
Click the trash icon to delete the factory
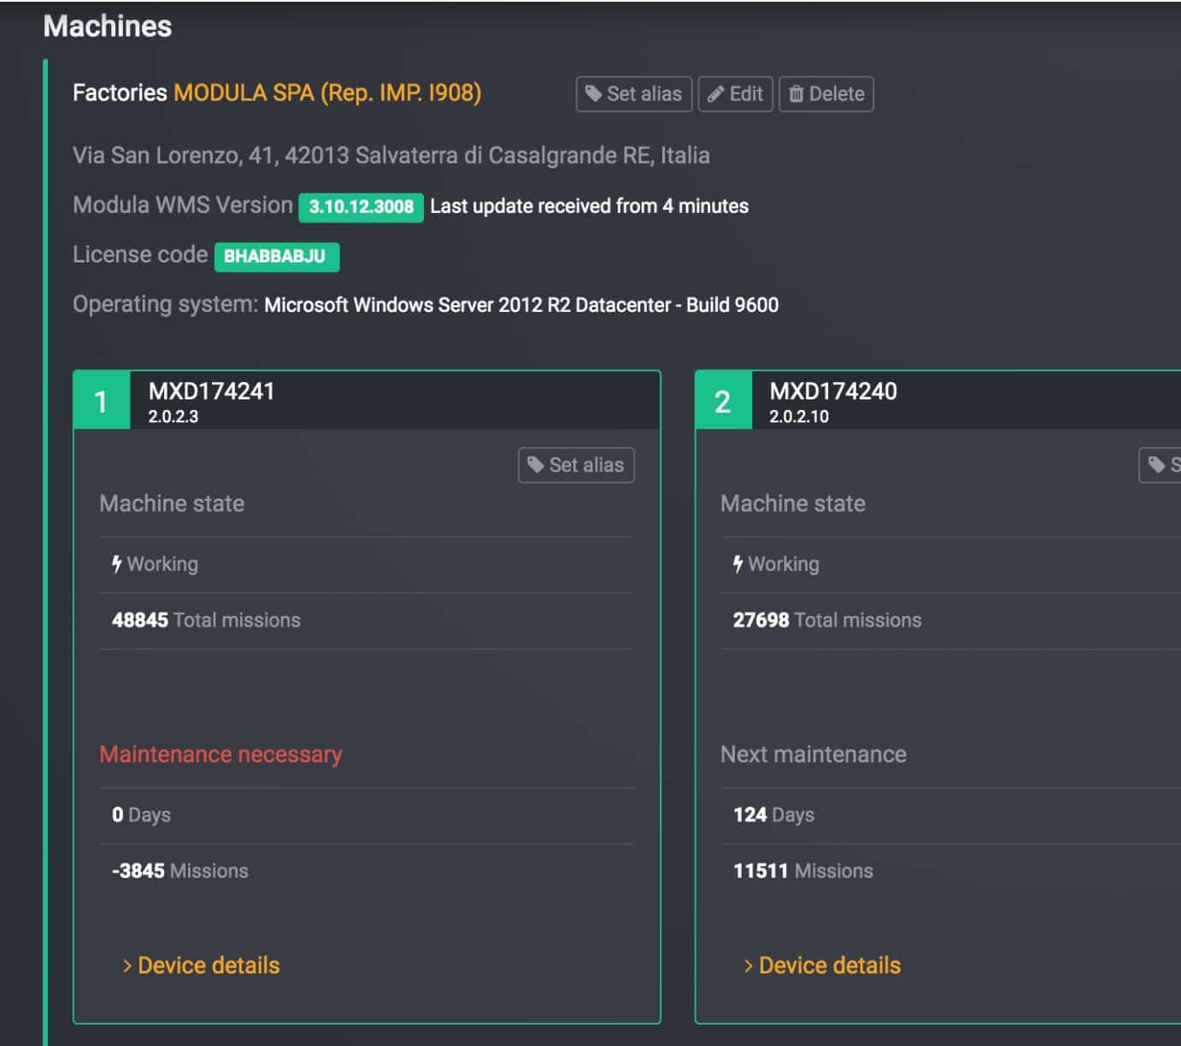[x=796, y=94]
